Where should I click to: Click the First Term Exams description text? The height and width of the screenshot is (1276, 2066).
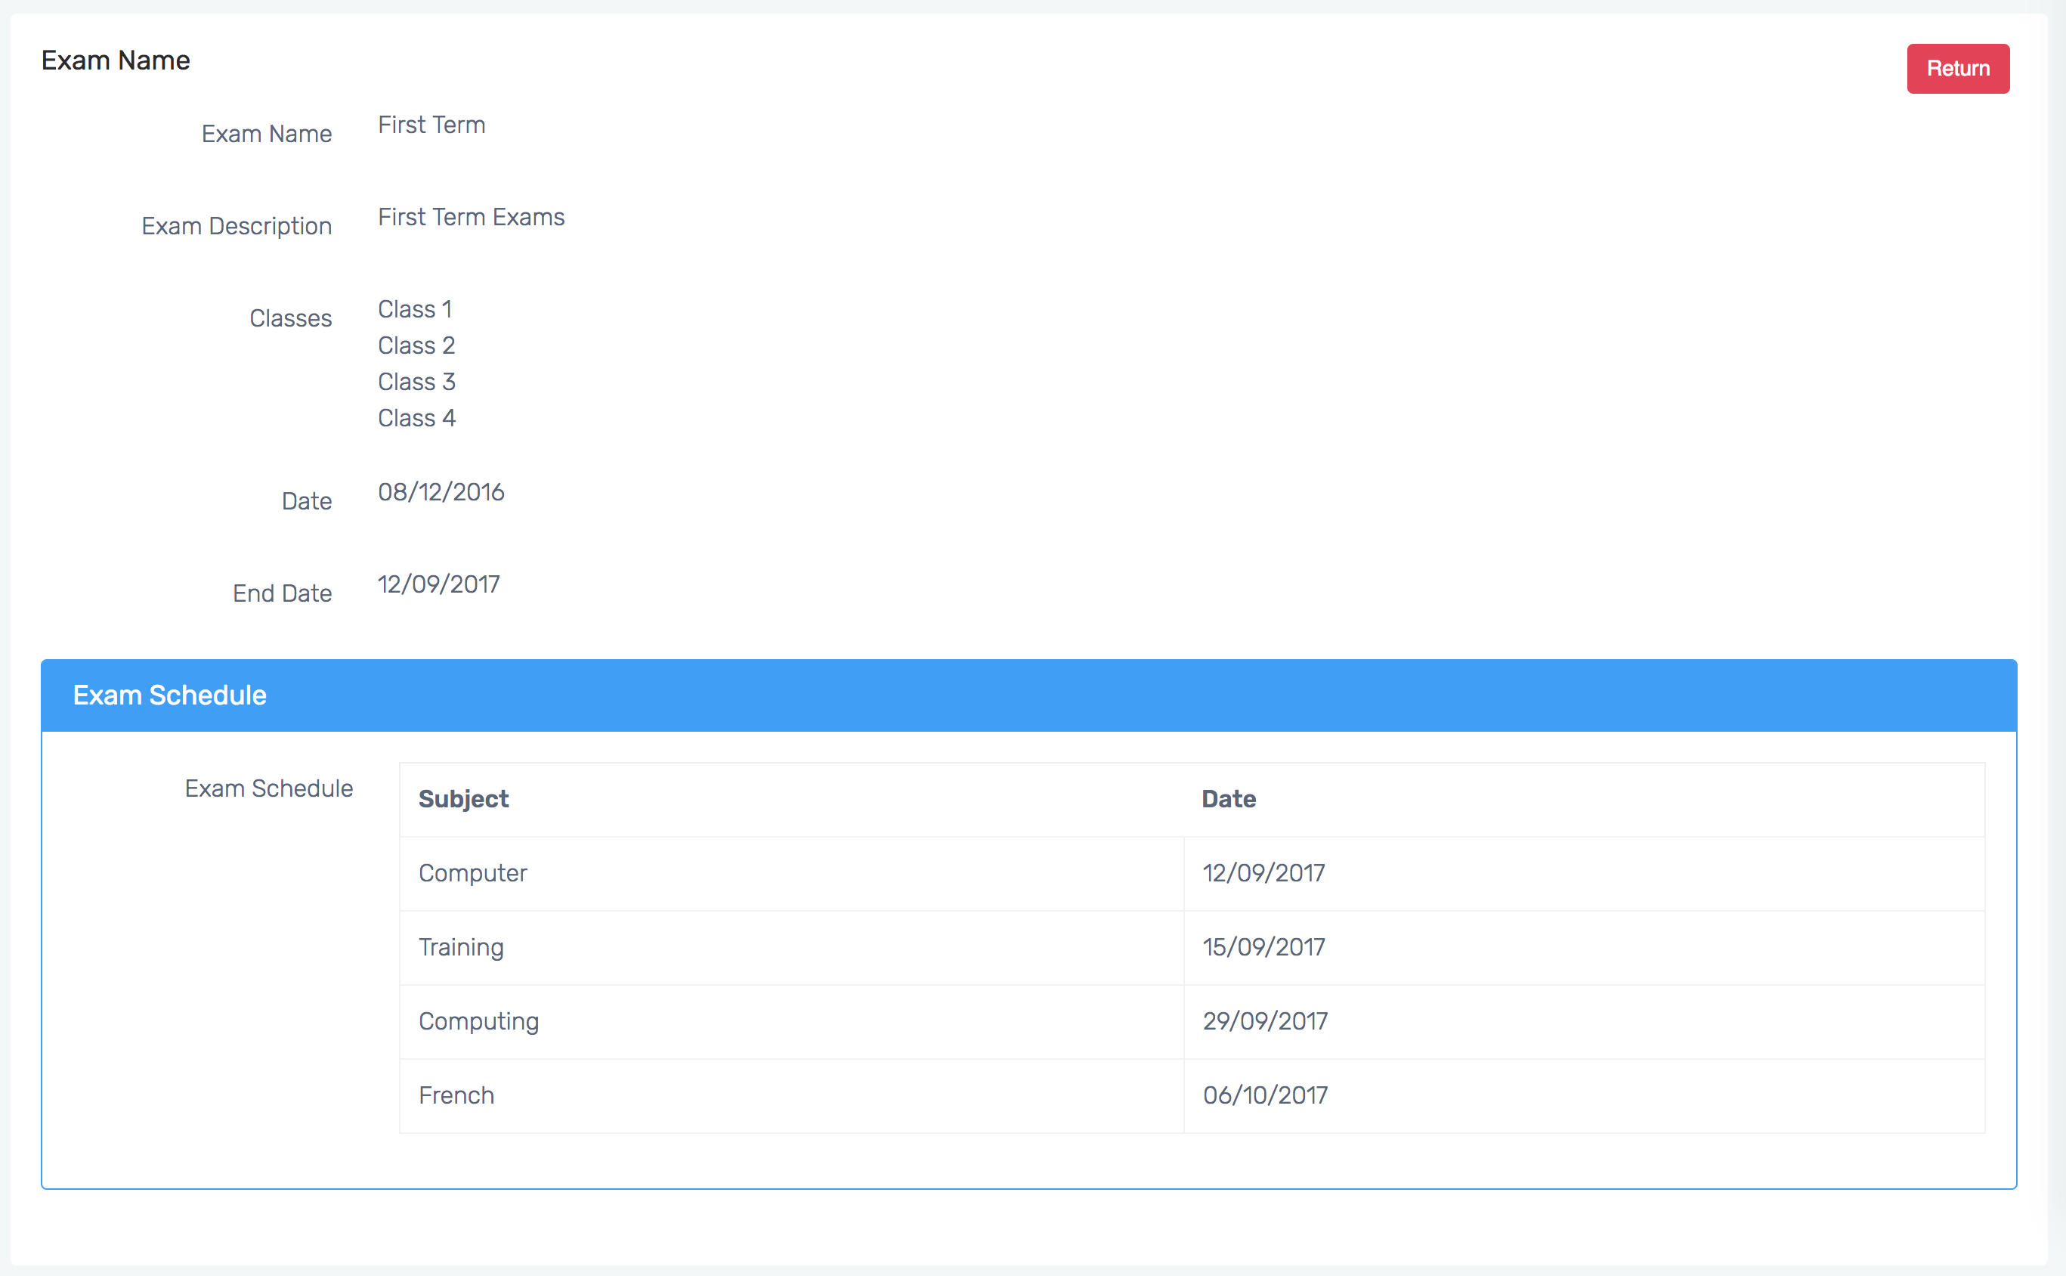click(471, 217)
